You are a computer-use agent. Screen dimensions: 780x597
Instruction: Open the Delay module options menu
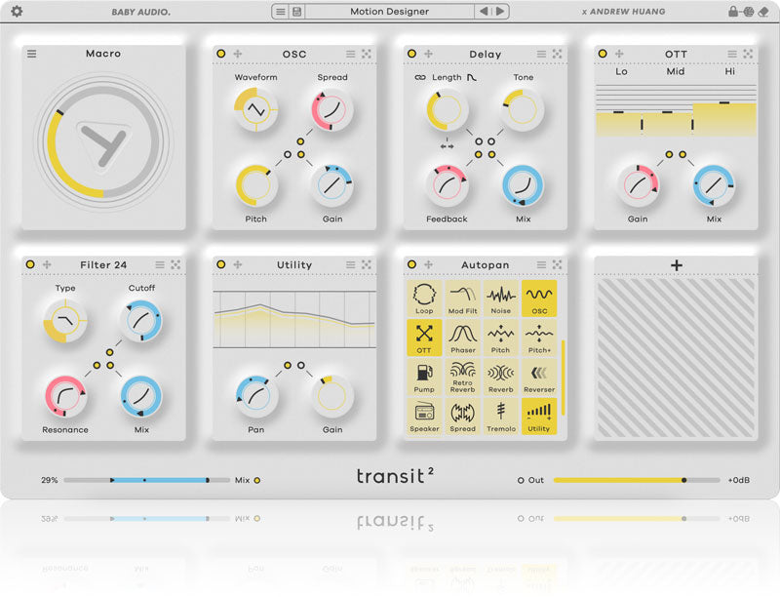coord(541,54)
